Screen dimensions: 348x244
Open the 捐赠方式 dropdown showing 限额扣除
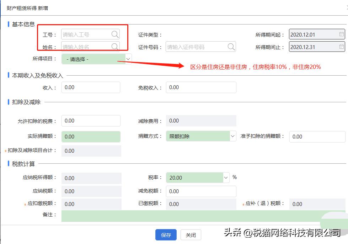pos(232,136)
